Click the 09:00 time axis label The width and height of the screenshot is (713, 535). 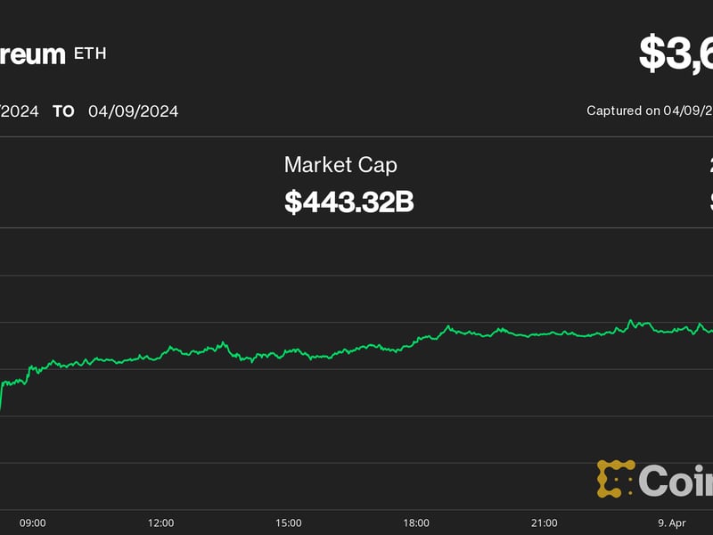(x=33, y=523)
